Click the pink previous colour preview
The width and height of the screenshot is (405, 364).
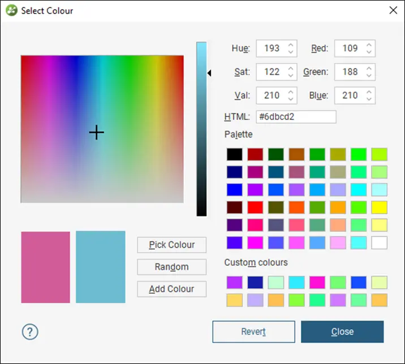(45, 267)
